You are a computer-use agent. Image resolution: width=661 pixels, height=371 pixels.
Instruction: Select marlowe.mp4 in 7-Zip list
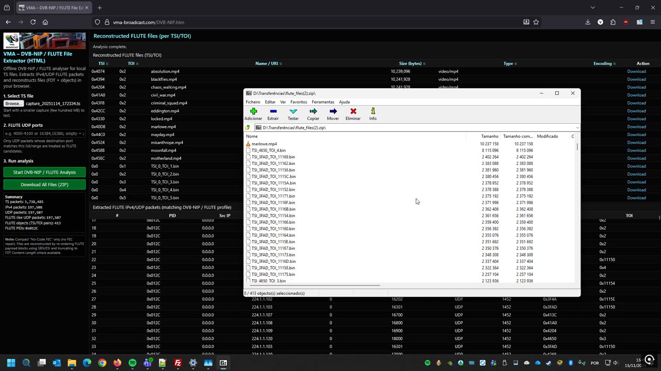(x=264, y=144)
